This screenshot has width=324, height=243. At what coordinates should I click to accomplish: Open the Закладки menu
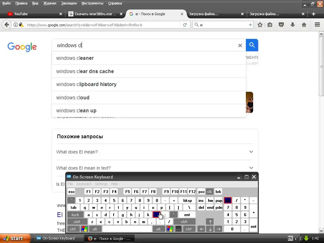pyautogui.click(x=69, y=3)
